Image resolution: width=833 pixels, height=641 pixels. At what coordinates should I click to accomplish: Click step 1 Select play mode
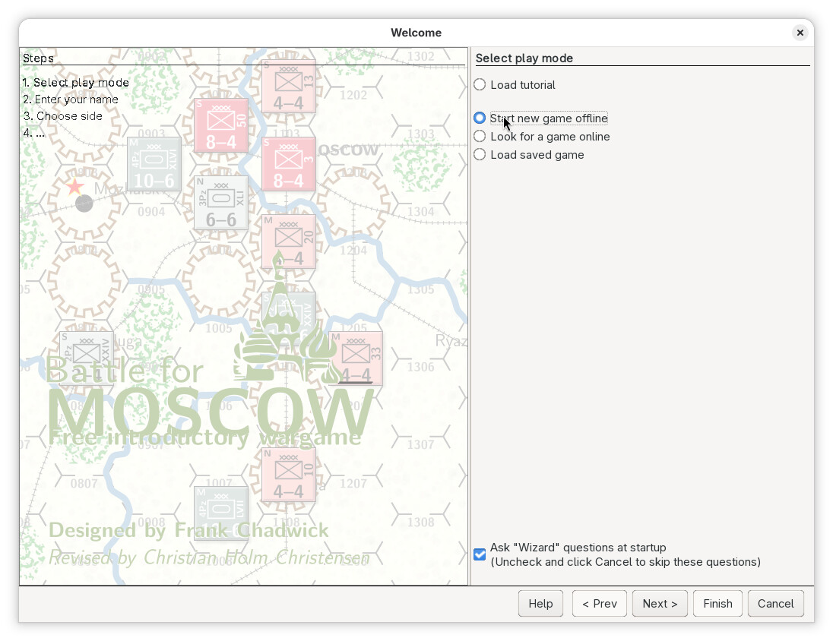[76, 83]
